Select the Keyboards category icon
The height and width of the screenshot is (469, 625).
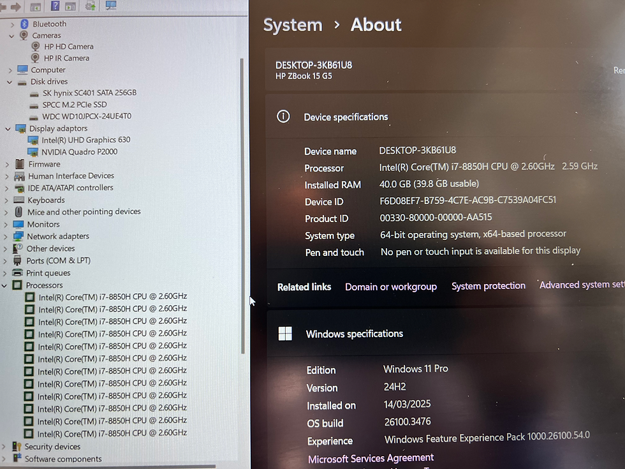point(18,200)
